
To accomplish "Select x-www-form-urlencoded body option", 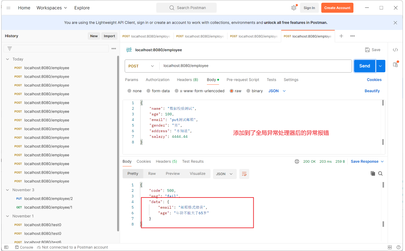I will (x=200, y=91).
